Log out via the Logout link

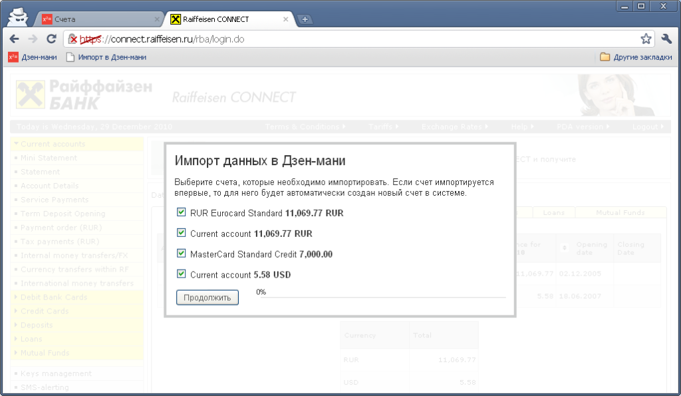click(648, 126)
